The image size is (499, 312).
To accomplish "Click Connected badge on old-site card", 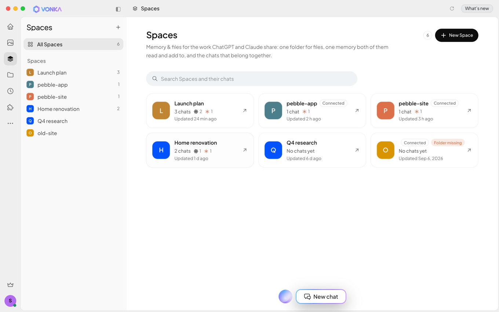I will click(415, 143).
